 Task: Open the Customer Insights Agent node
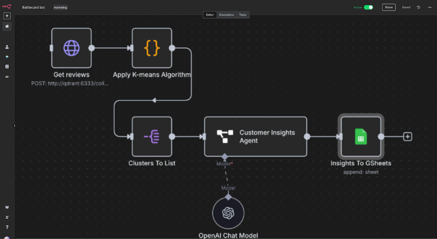click(256, 136)
